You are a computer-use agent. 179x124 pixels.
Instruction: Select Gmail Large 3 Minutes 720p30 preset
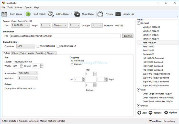[x=157, y=94]
